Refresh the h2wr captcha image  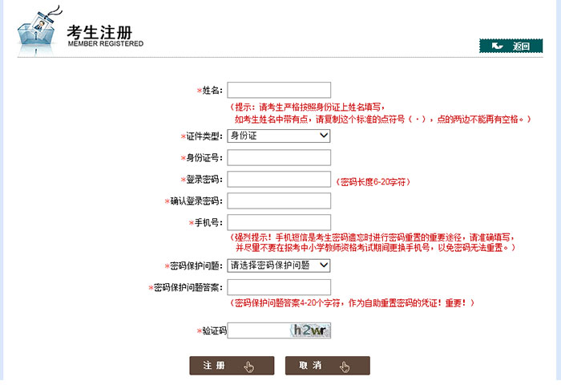tap(310, 330)
